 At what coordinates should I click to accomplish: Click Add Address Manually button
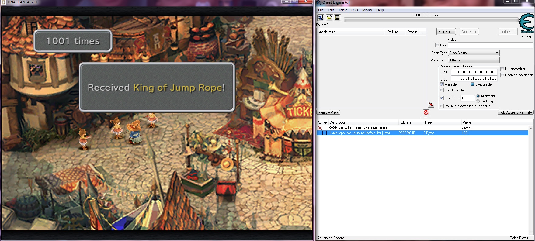[516, 112]
